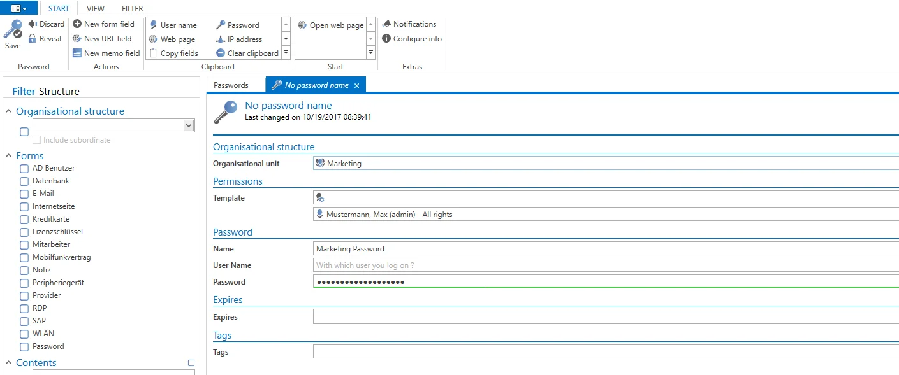899x375 pixels.
Task: Collapse the Forms filter section
Action: coord(9,156)
